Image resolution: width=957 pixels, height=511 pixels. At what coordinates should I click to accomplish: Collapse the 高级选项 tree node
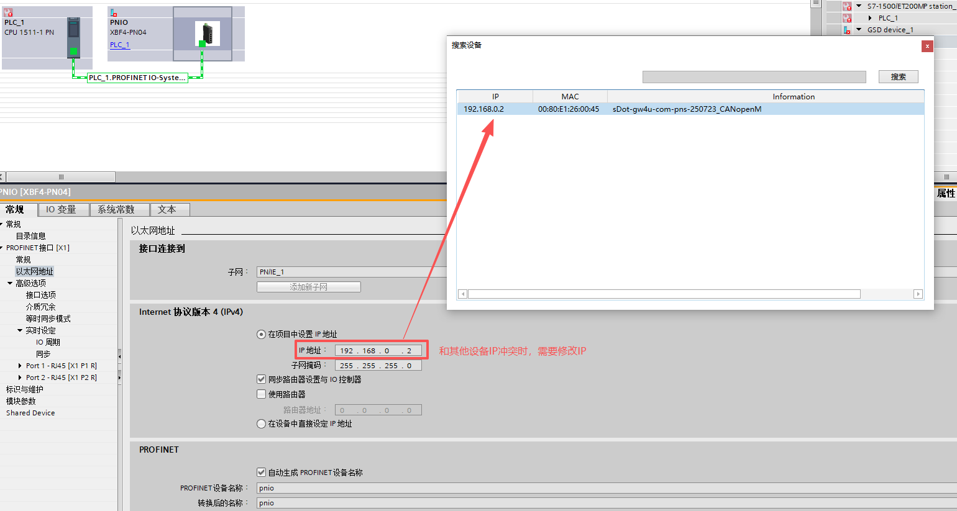[x=10, y=283]
